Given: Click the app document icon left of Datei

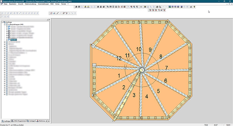Looking at the screenshot, I should pos(2,4).
